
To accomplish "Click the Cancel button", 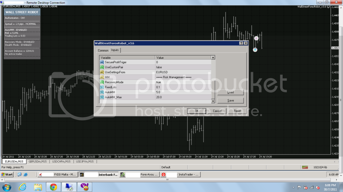I will (217, 111).
